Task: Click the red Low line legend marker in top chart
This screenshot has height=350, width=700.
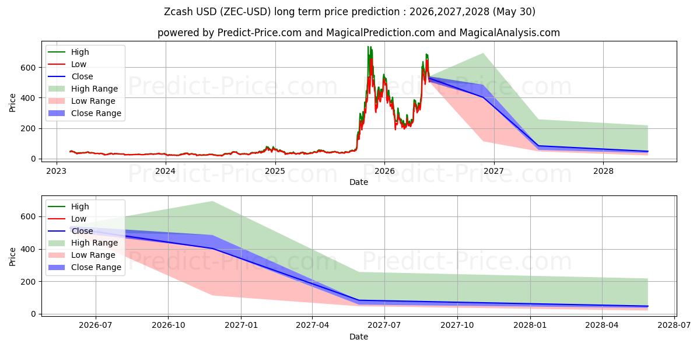Action: pyautogui.click(x=58, y=64)
